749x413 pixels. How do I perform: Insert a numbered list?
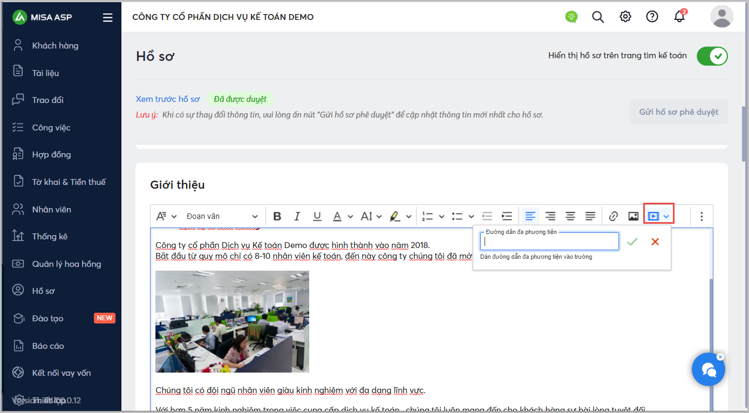[427, 216]
